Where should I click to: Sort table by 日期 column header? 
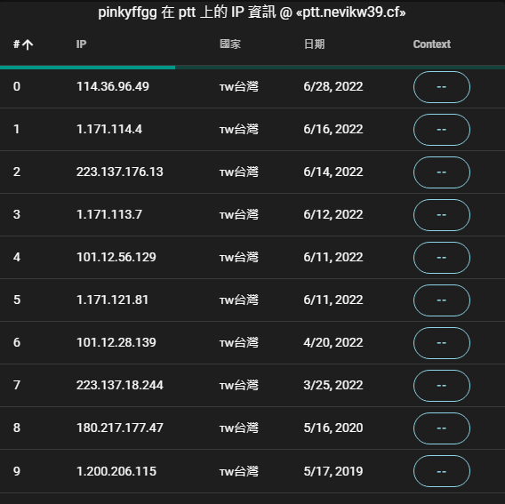[x=314, y=44]
